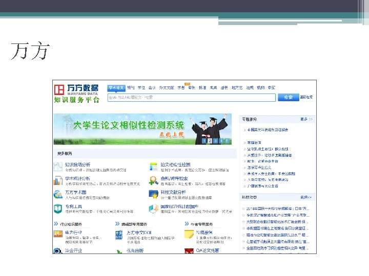Expand 更多 in the 科技动态 panel
The width and height of the screenshot is (369, 276).
[x=306, y=197]
